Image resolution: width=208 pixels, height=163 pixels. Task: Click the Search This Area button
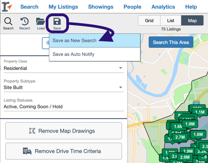click(171, 42)
